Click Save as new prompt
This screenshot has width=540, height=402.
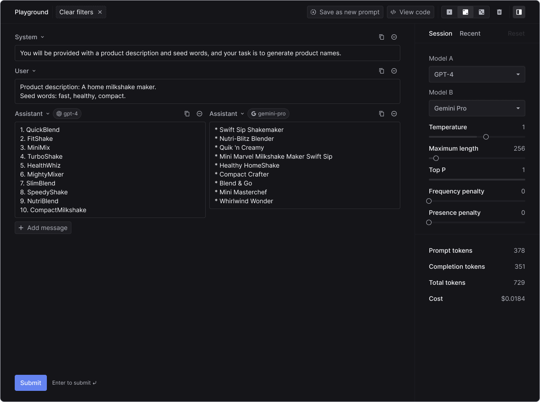tap(345, 12)
